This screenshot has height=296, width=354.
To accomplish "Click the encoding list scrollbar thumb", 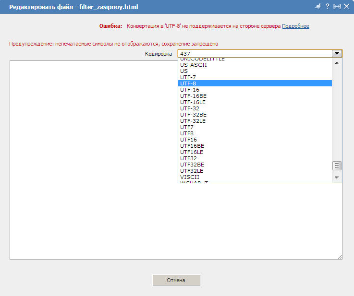I will [x=337, y=166].
